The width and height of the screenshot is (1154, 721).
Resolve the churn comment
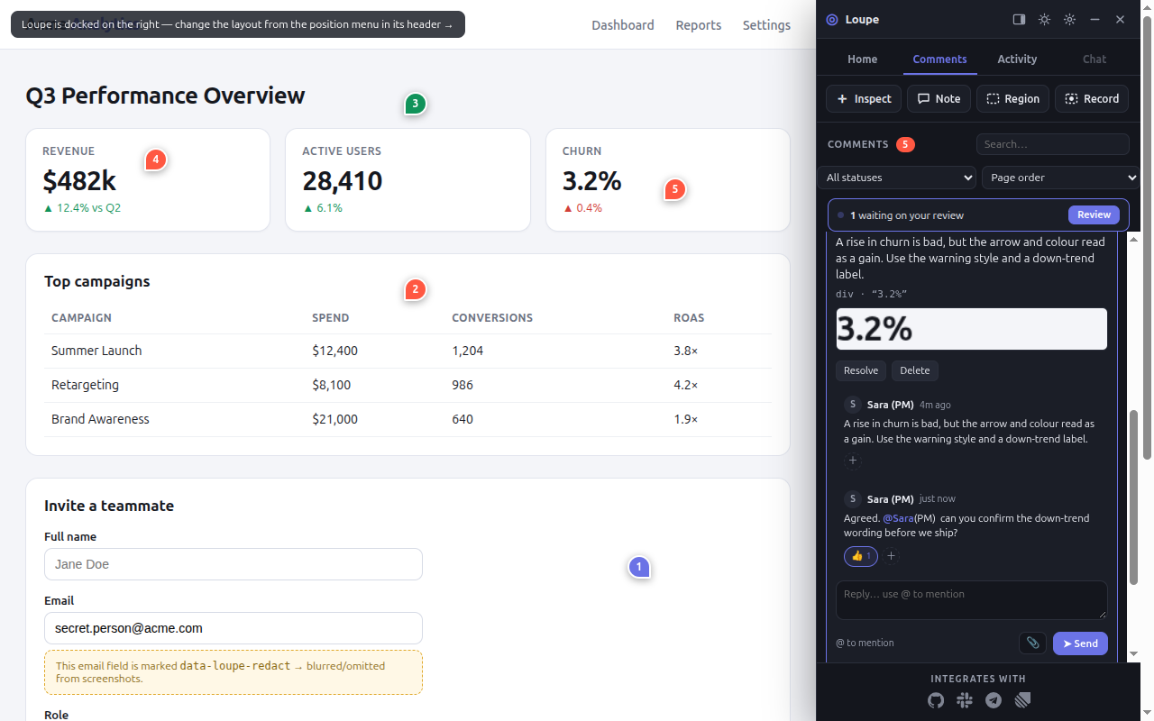pyautogui.click(x=861, y=370)
